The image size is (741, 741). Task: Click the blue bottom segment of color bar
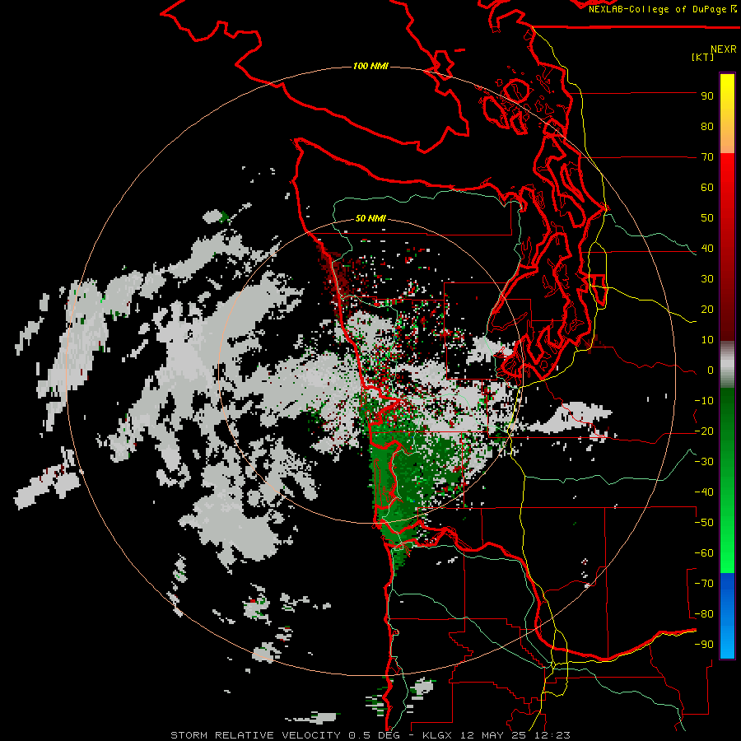[x=727, y=616]
